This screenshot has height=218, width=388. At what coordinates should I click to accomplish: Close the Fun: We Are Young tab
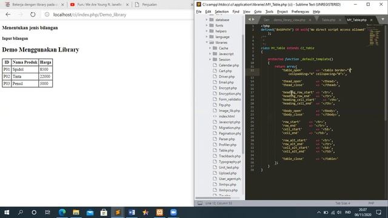tap(127, 4)
